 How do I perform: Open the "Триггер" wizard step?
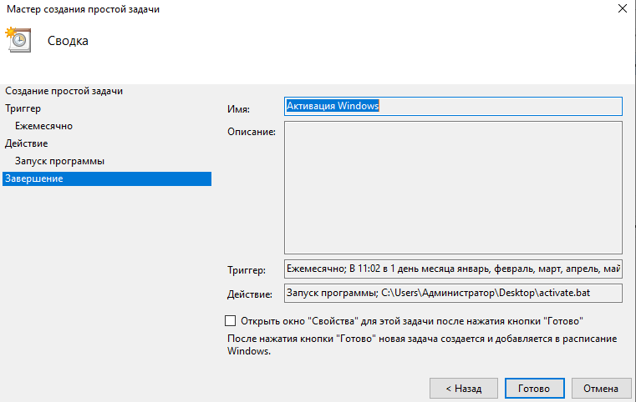(23, 108)
